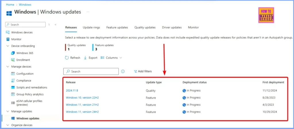The height and width of the screenshot is (129, 294).
Task: Collapse the Device onboarding section
Action: tap(8, 46)
